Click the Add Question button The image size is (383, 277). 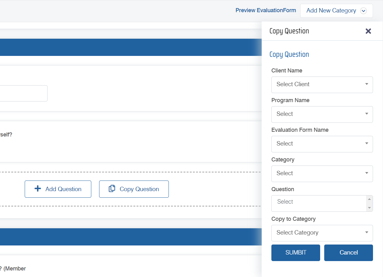coord(58,189)
